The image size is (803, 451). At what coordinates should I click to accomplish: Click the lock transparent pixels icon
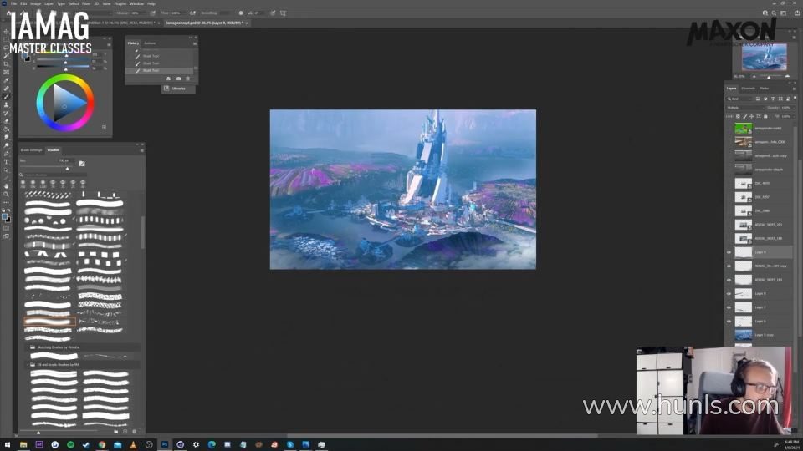[738, 117]
